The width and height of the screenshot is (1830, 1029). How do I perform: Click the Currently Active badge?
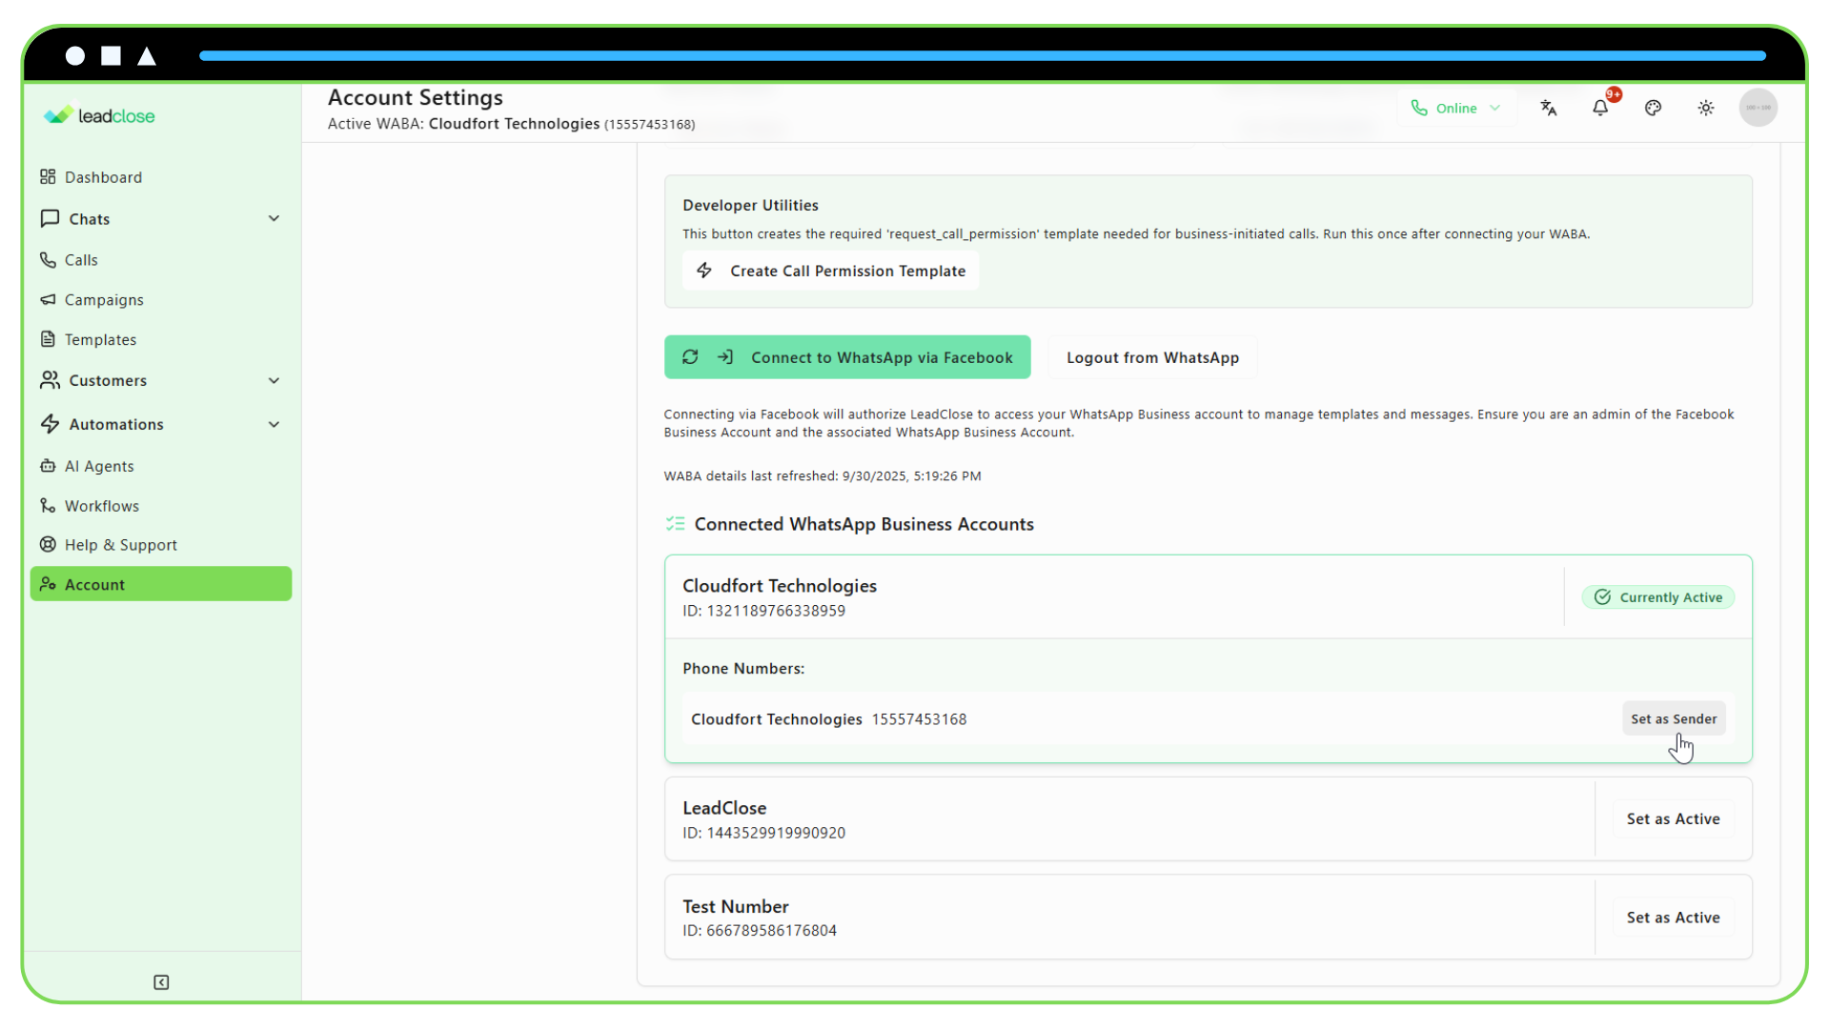[1657, 597]
